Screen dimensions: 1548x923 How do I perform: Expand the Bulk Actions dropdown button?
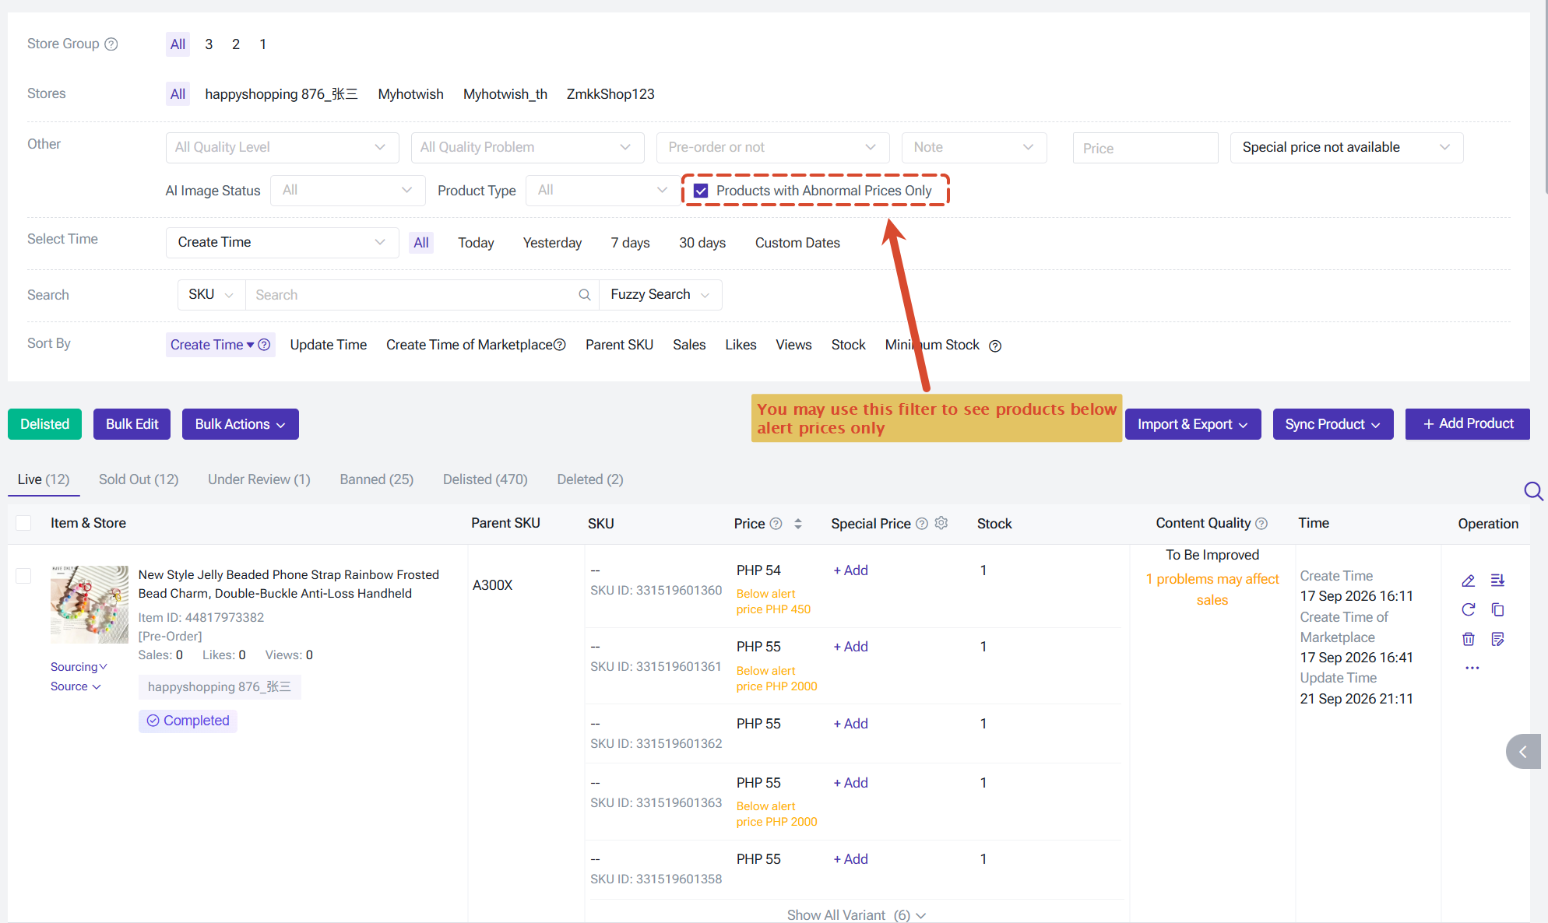240,424
